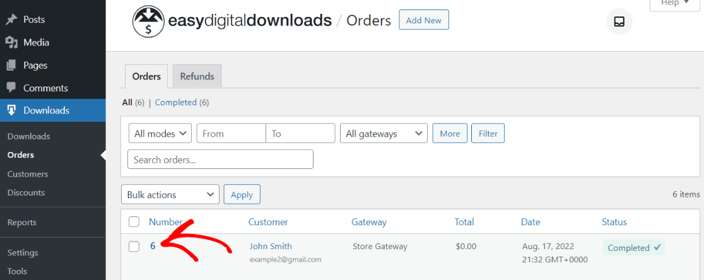The width and height of the screenshot is (704, 280).
Task: Open Customers in the sidebar menu
Action: point(28,174)
